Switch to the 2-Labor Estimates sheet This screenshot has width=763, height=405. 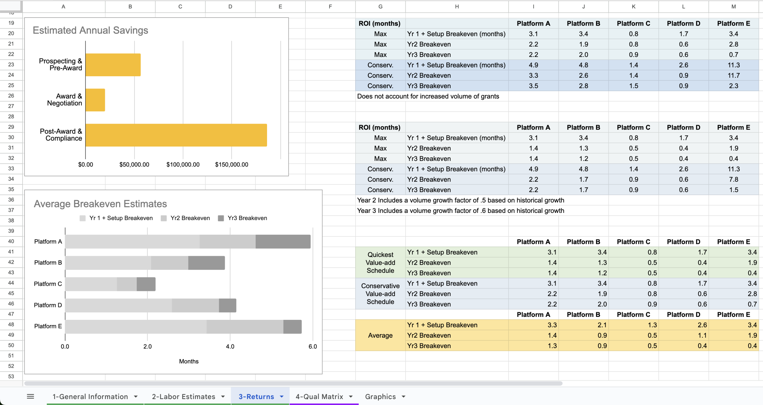184,397
